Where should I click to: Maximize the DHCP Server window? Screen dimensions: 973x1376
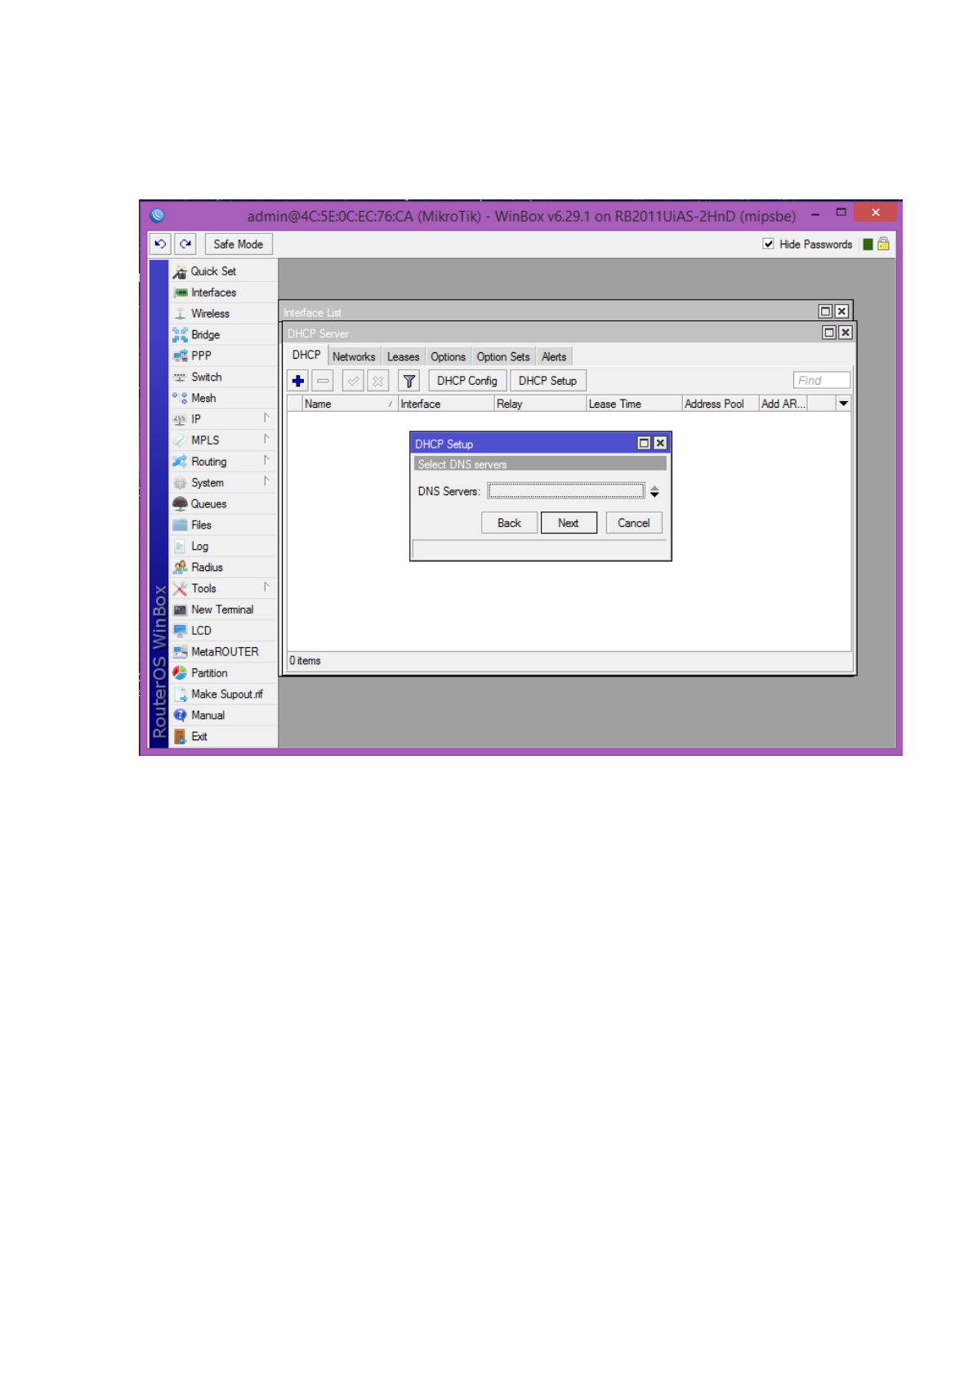(x=829, y=333)
